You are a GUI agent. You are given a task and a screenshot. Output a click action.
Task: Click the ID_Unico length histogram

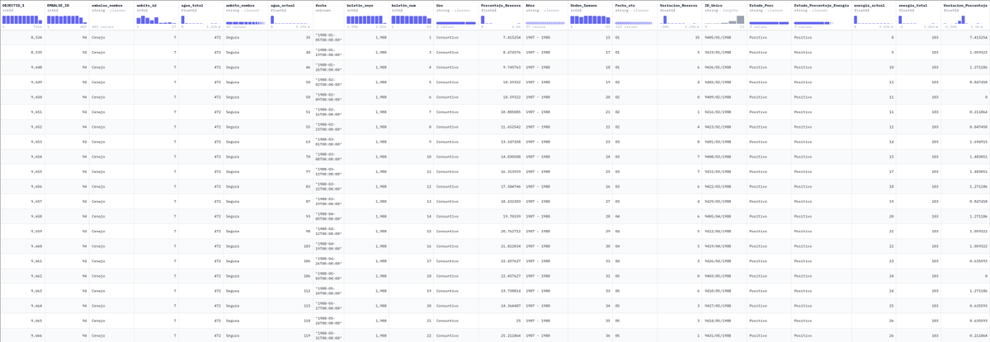click(x=724, y=20)
